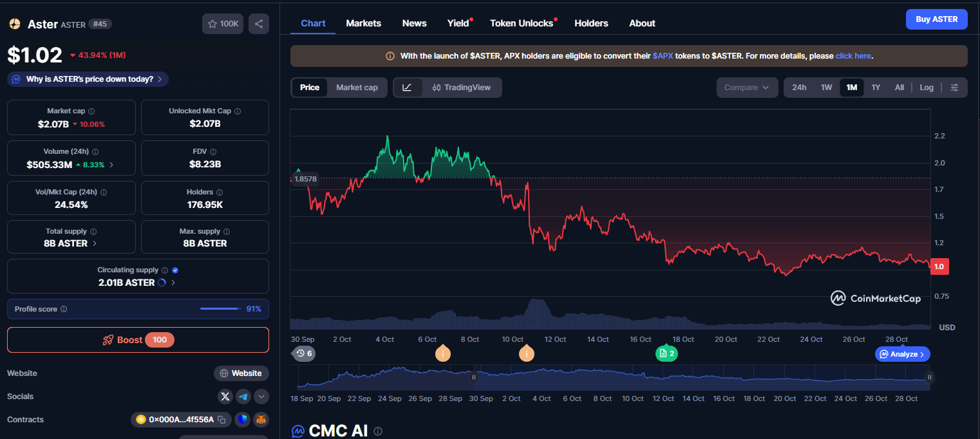Open chart settings sliders icon
980x439 pixels.
tap(954, 88)
